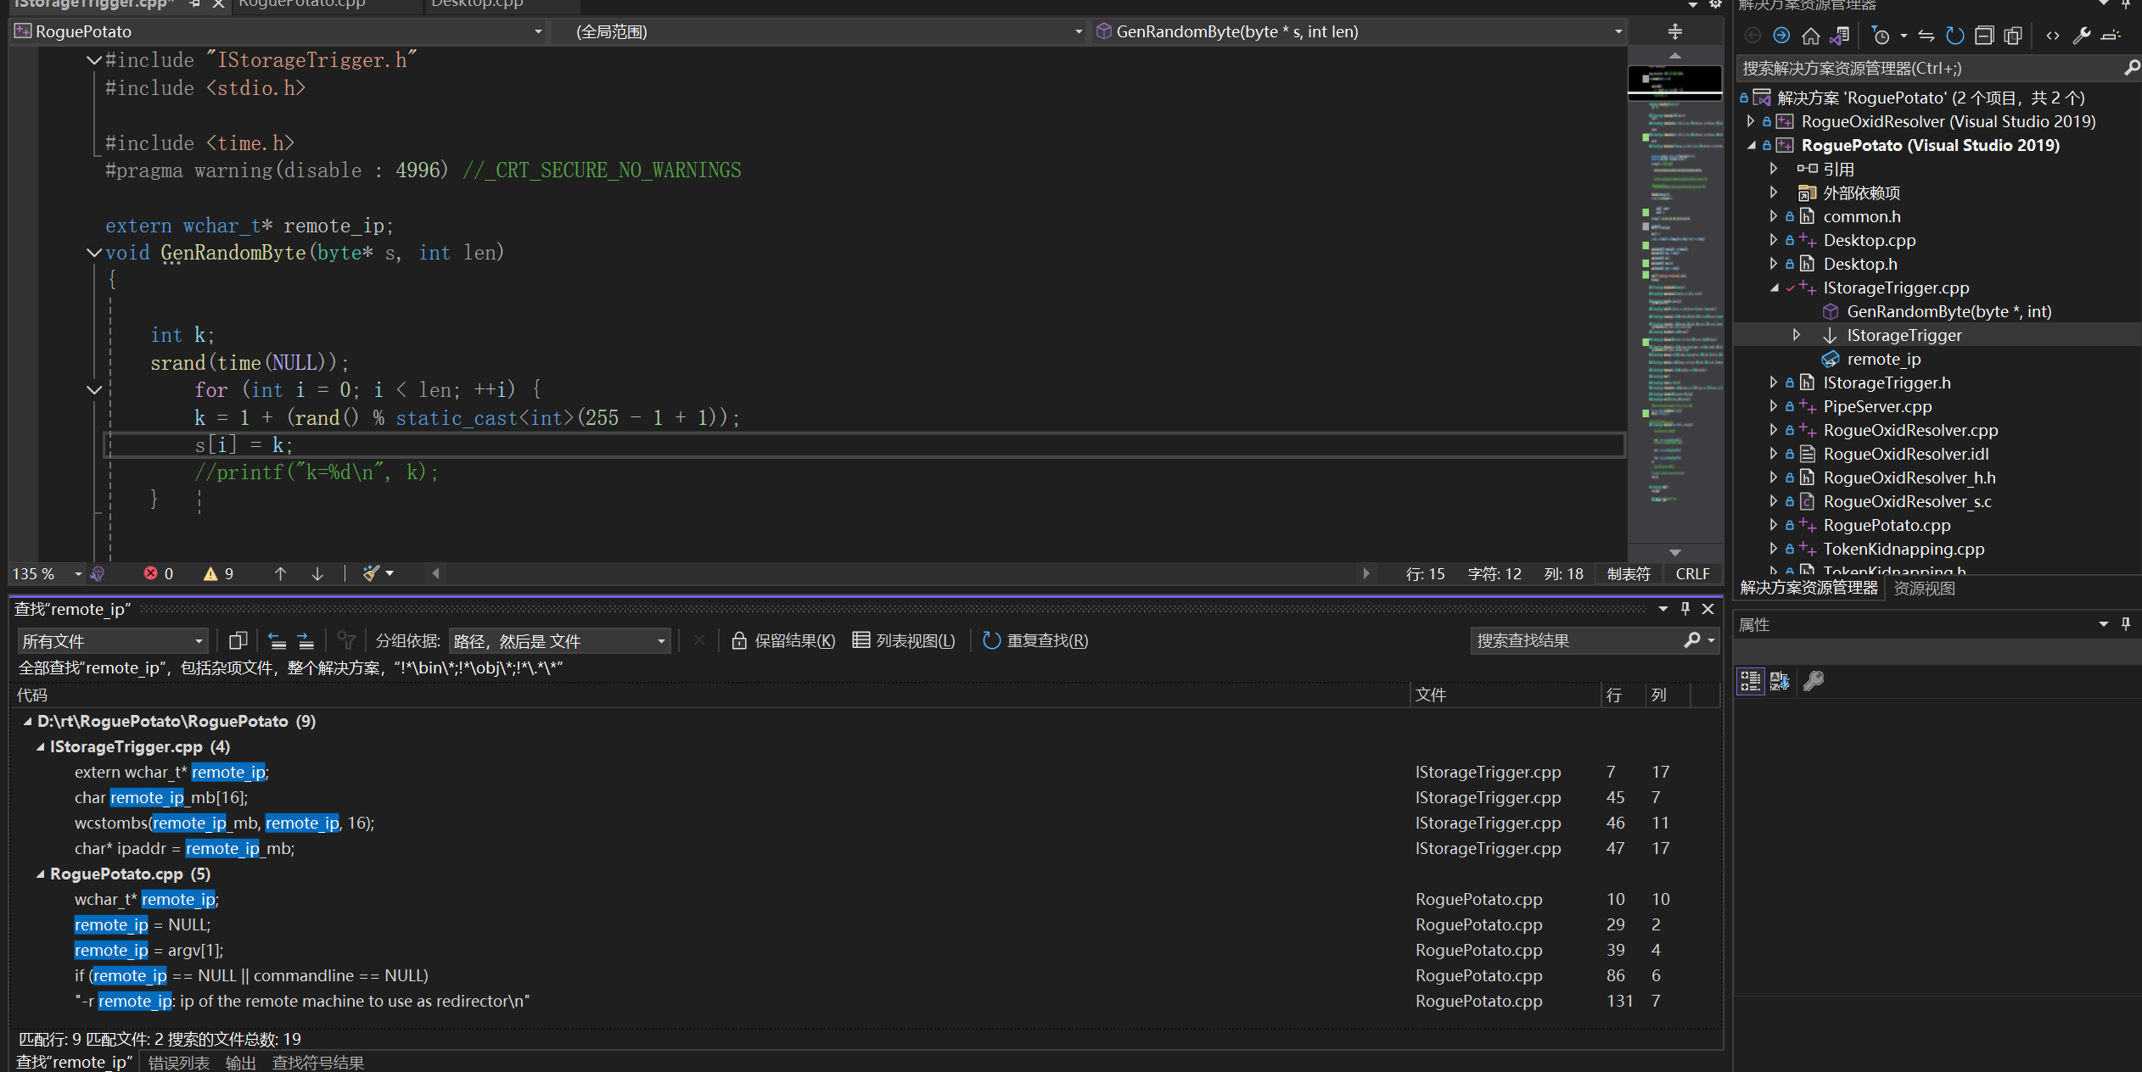Open the 输出 tab

tap(241, 1062)
